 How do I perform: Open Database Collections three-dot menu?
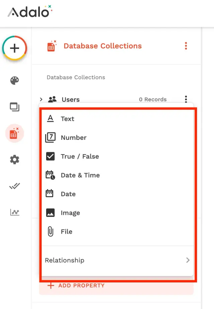click(186, 46)
